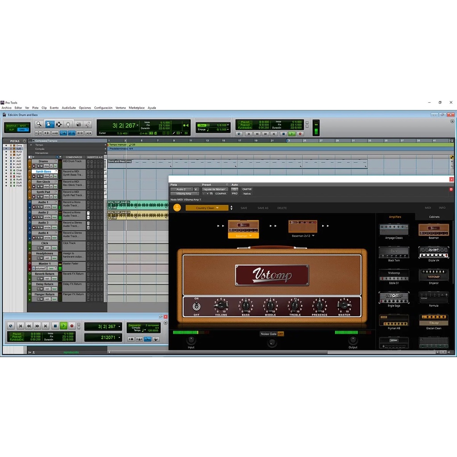
Task: Open the Audio 2 track selector dropdown
Action: coord(182,189)
